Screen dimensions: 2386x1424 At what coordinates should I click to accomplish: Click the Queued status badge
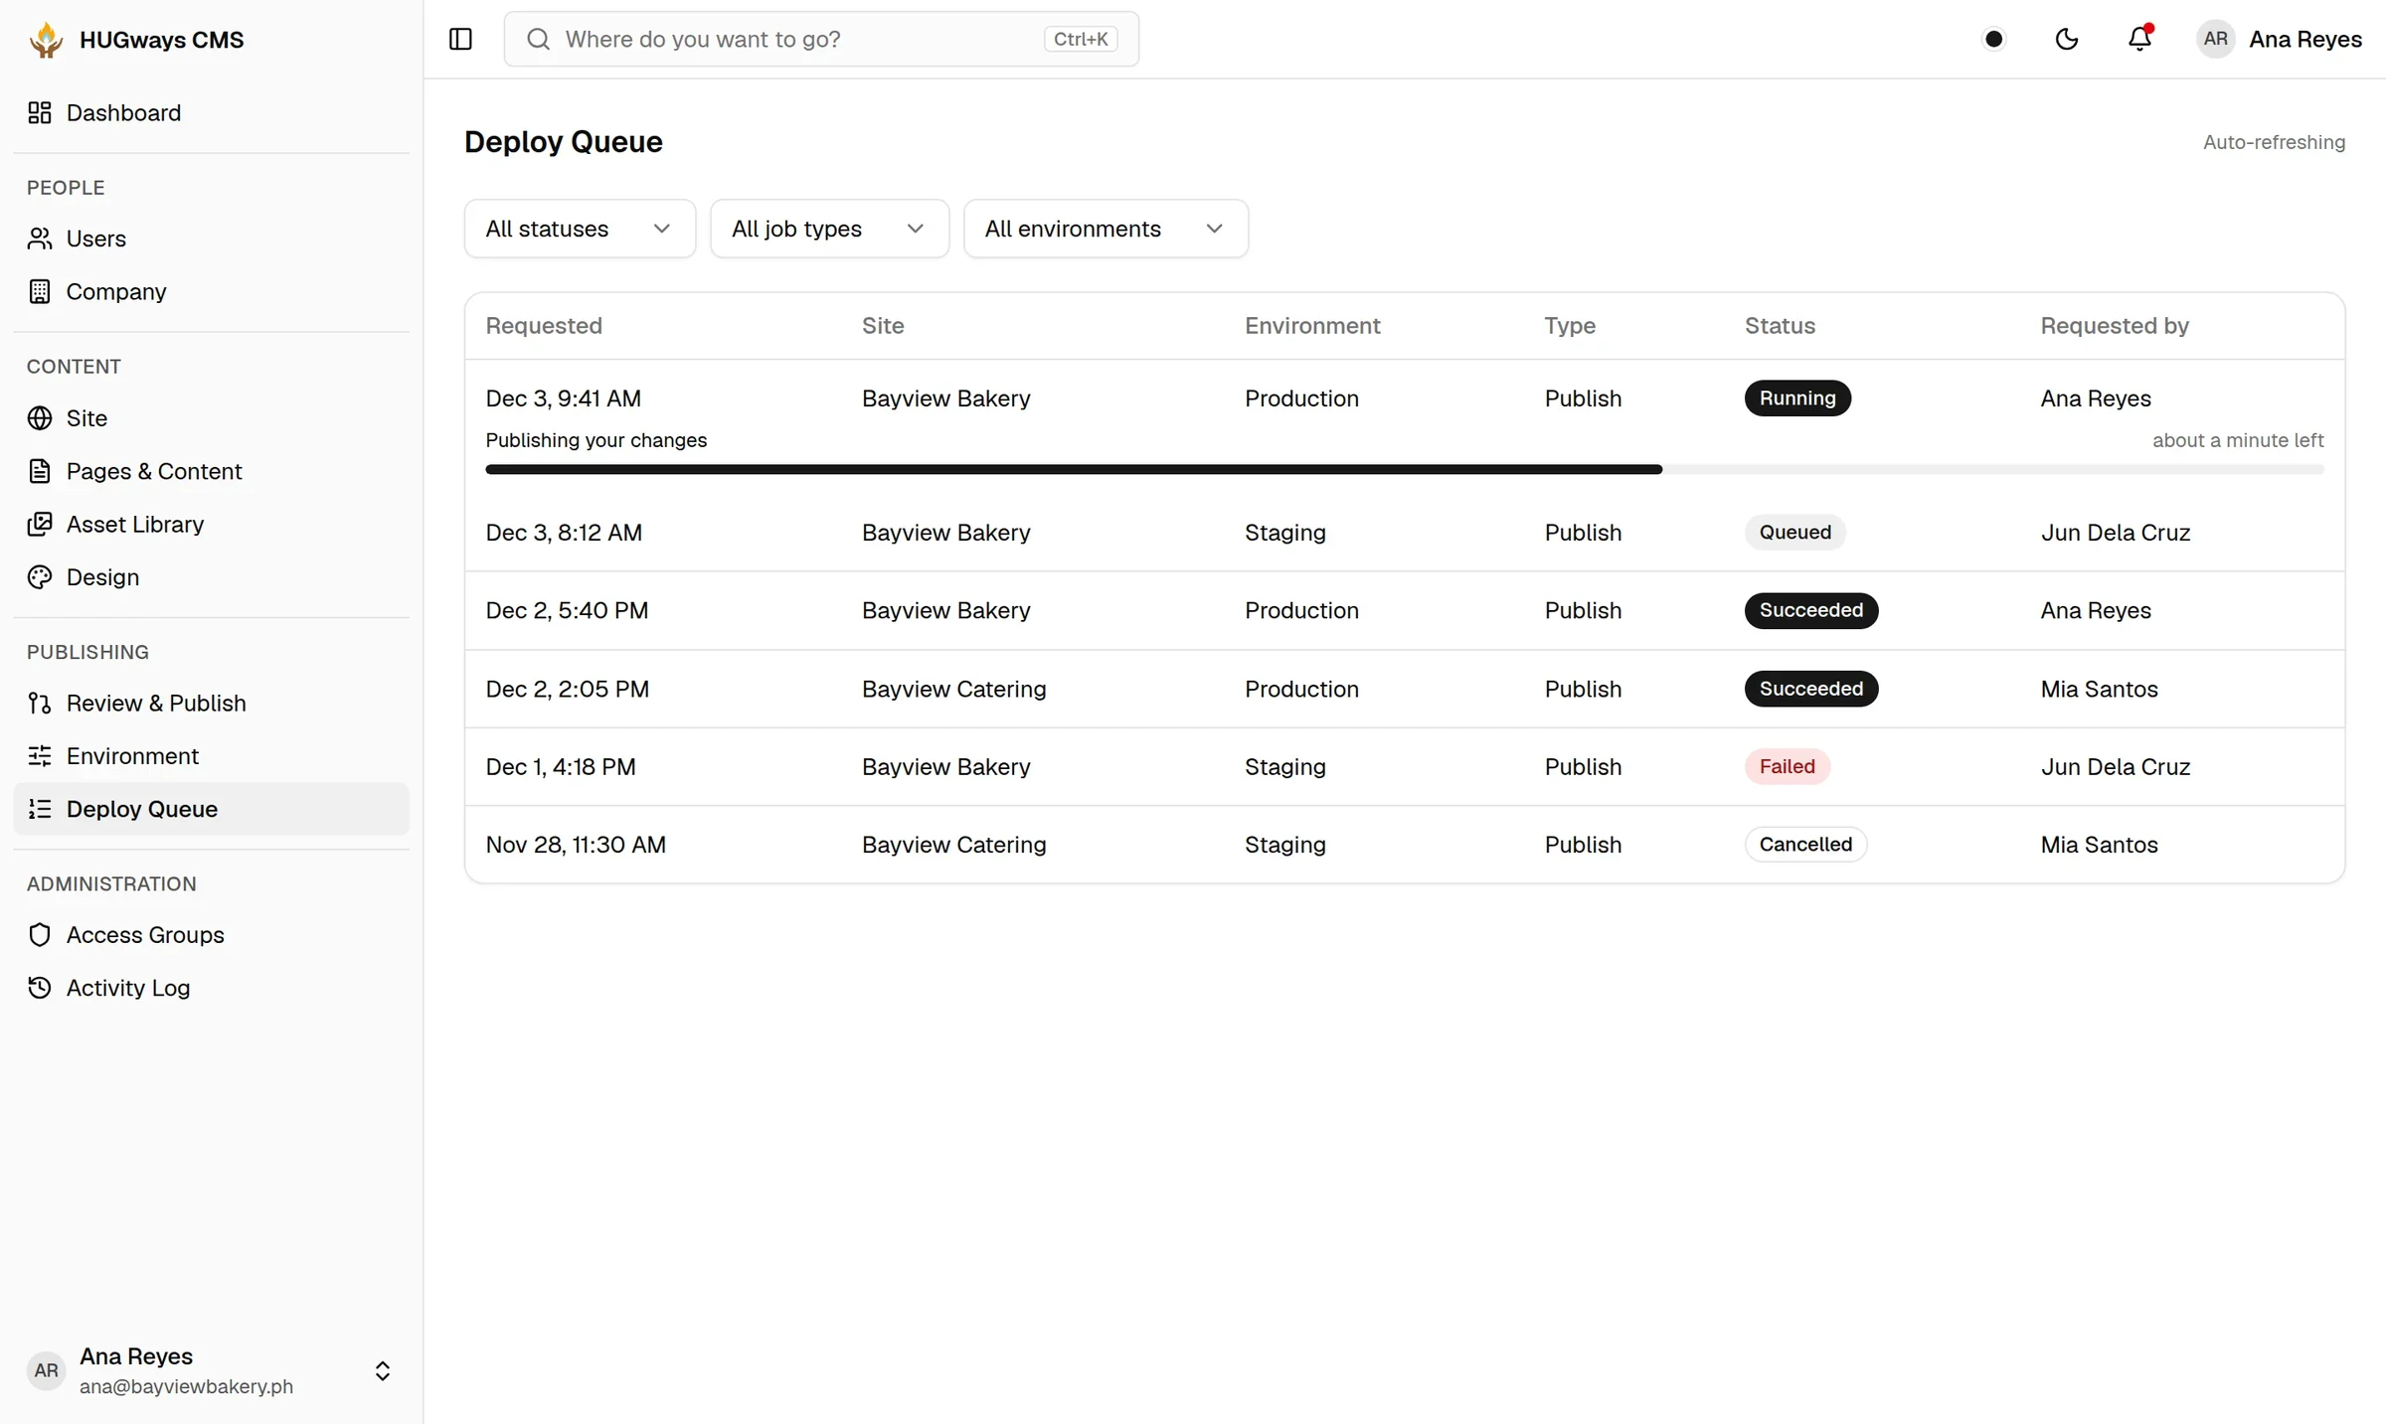click(x=1794, y=532)
